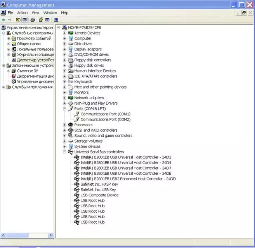The width and height of the screenshot is (255, 248).
Task: Click the Disk drives category icon
Action: tap(71, 44)
